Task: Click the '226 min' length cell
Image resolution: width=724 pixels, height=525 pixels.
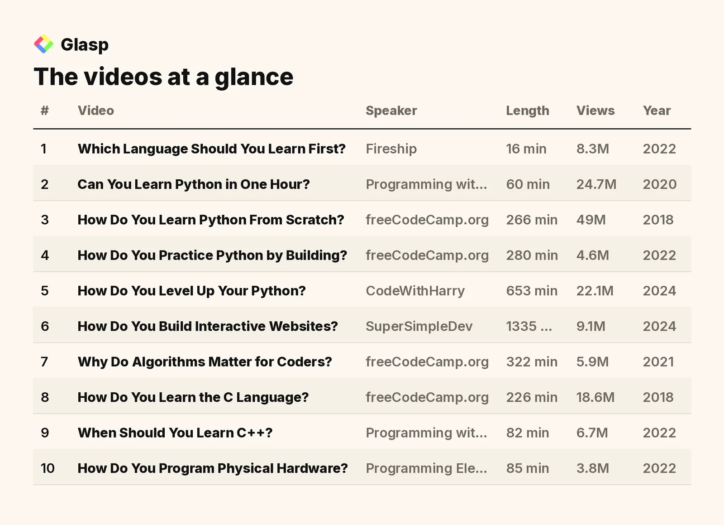Action: tap(532, 397)
